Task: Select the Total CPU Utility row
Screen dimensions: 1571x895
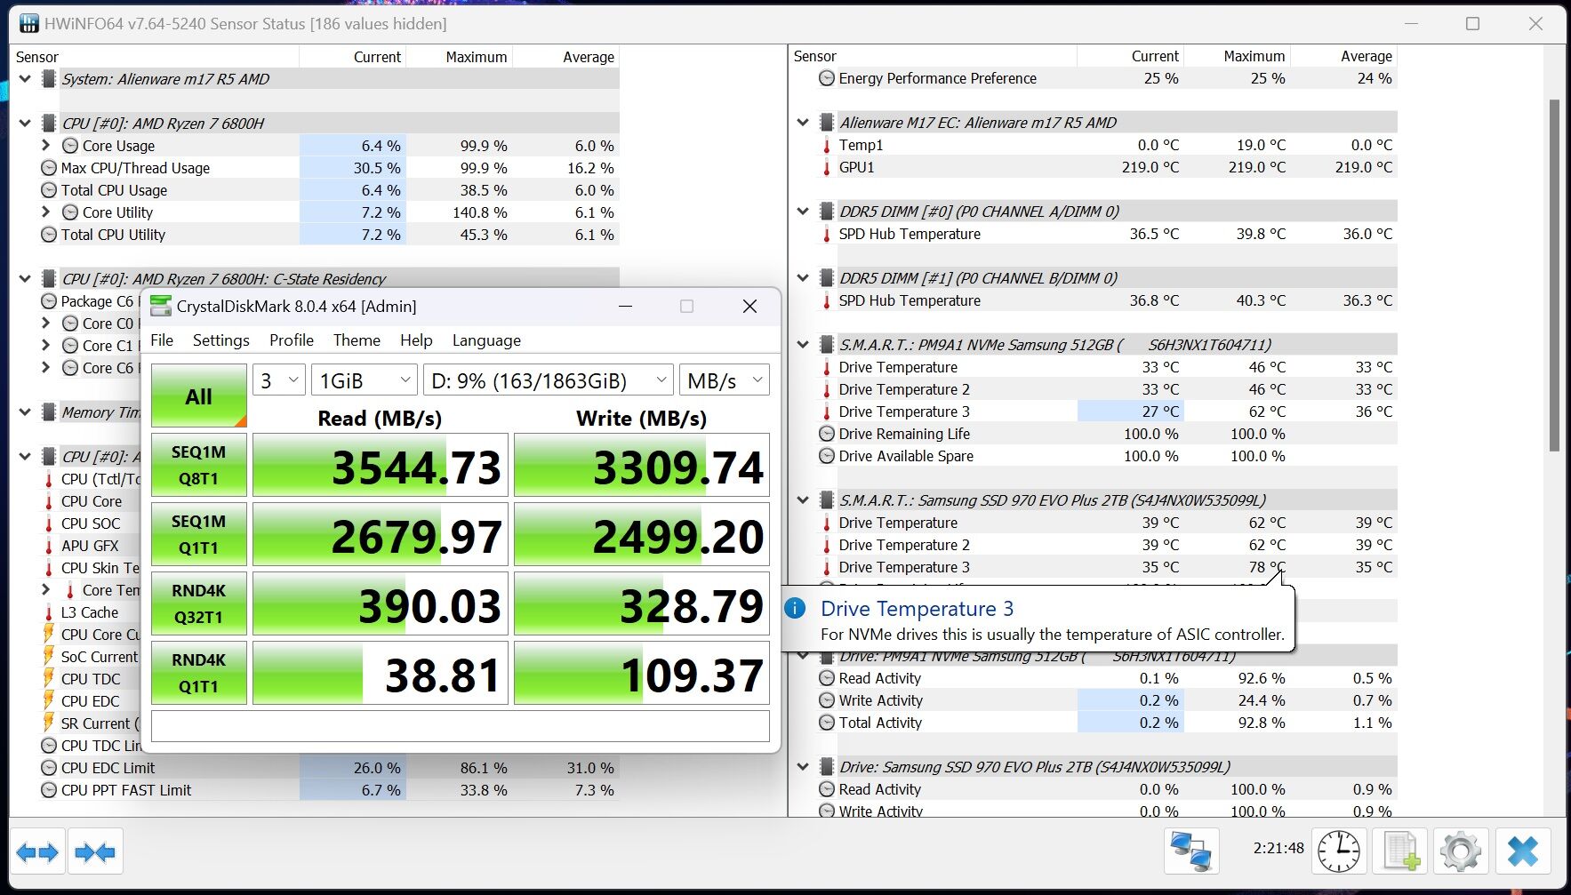Action: [x=329, y=235]
